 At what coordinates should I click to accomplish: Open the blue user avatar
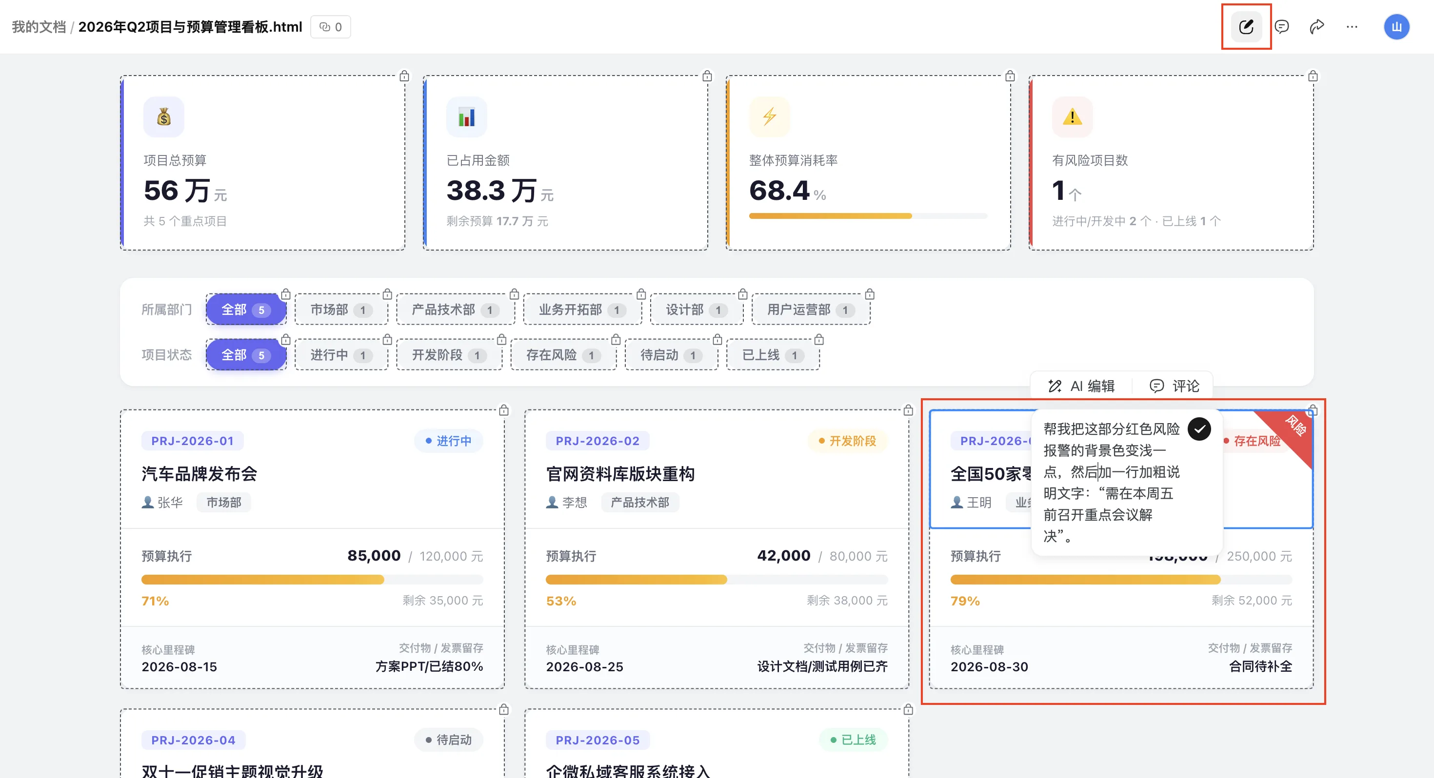pyautogui.click(x=1396, y=27)
